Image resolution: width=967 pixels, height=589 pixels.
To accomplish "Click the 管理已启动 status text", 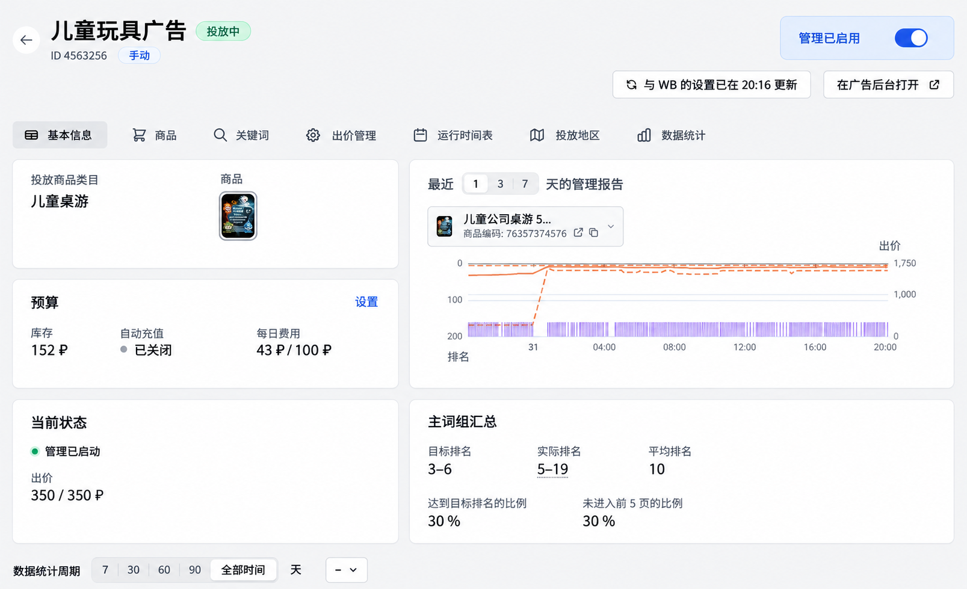I will (x=72, y=451).
